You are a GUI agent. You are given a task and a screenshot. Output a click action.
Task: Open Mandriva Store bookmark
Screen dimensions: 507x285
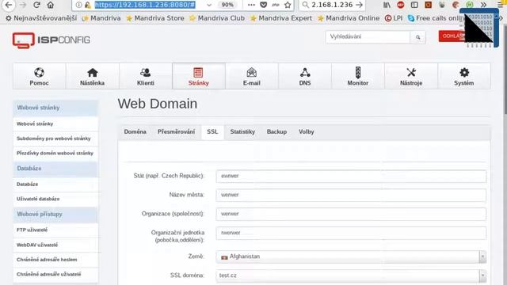155,18
